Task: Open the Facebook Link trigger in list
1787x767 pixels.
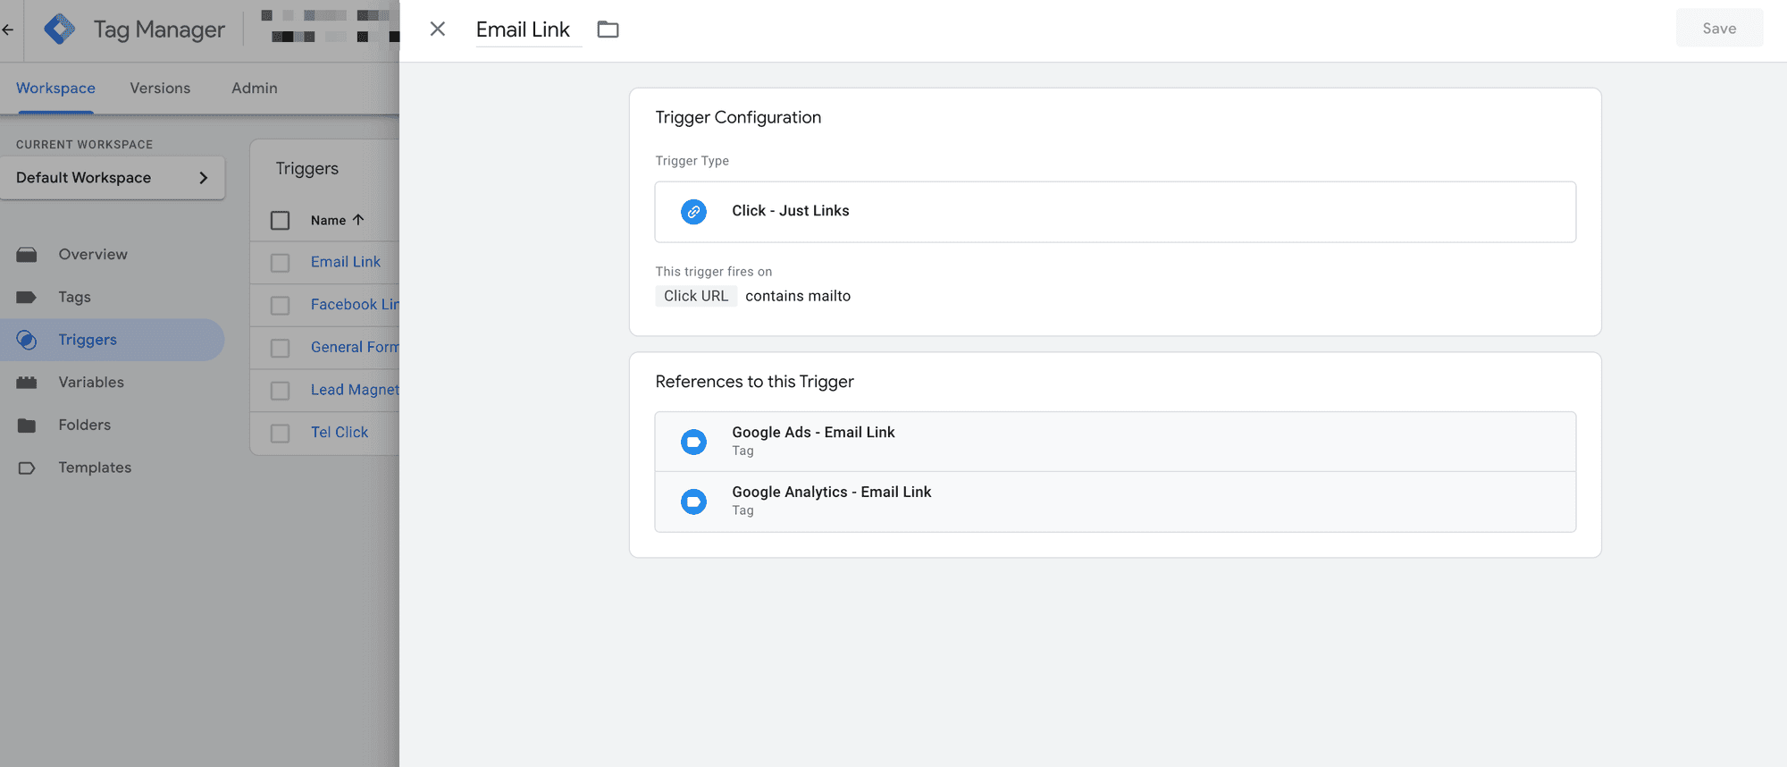Action: 355,305
